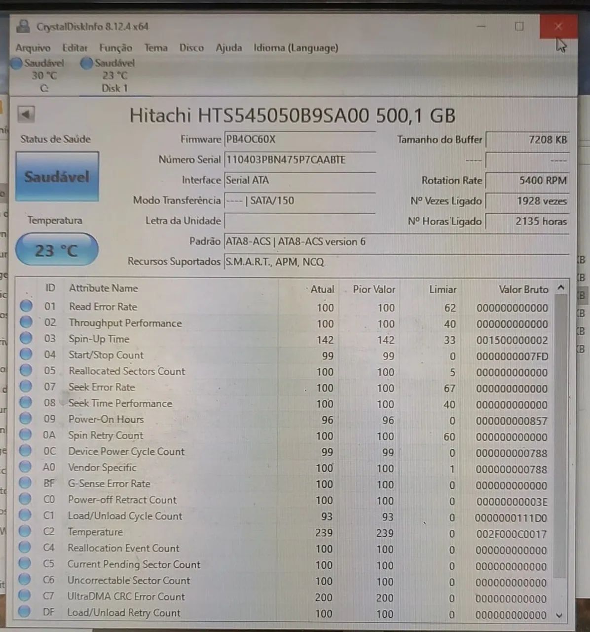Screen dimensions: 590x632
Task: Click the status icon for Seek Time Performance
Action: tap(26, 402)
